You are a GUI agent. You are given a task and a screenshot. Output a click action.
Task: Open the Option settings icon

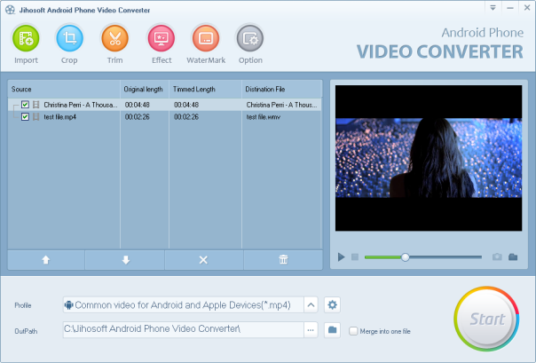tap(250, 39)
